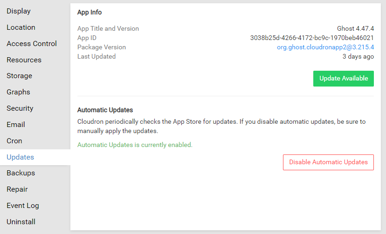Open the Uninstall section
Viewport: 386px width, 234px height.
21,222
